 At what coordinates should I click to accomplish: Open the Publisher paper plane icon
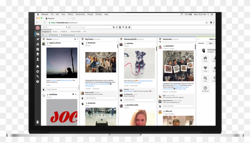click(x=37, y=39)
